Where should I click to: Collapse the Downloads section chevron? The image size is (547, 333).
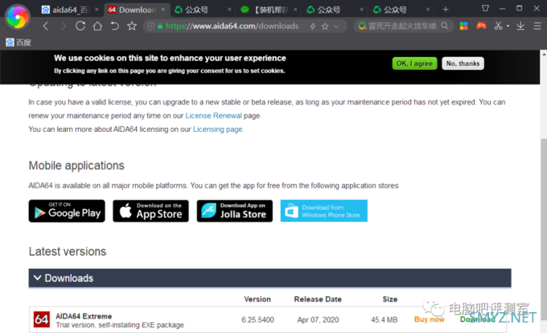click(x=37, y=278)
